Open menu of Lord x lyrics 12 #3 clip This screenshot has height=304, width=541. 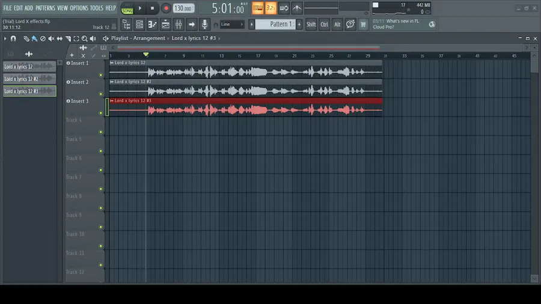[x=112, y=101]
